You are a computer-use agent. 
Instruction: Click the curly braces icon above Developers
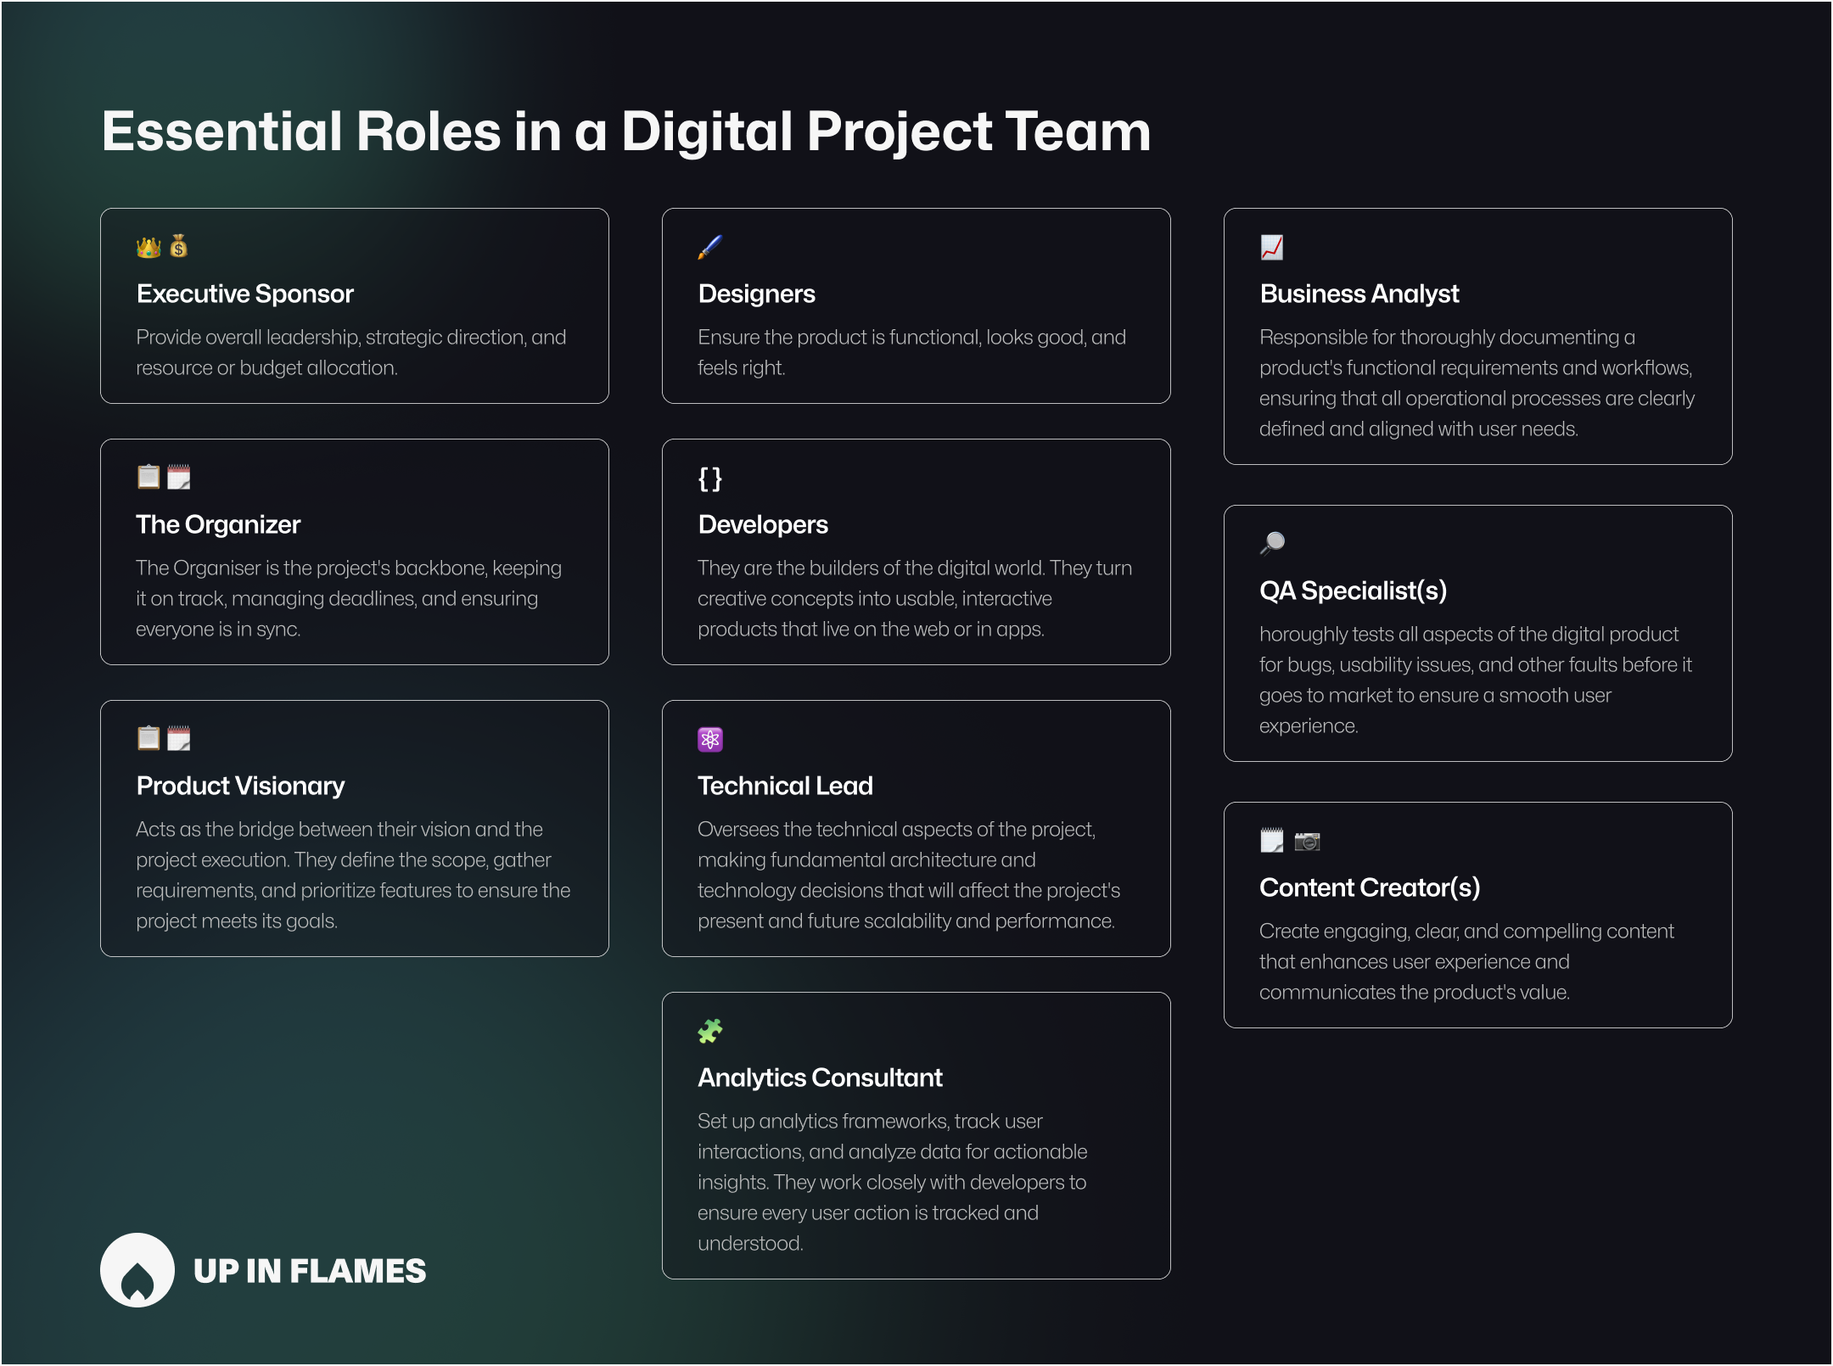[710, 479]
